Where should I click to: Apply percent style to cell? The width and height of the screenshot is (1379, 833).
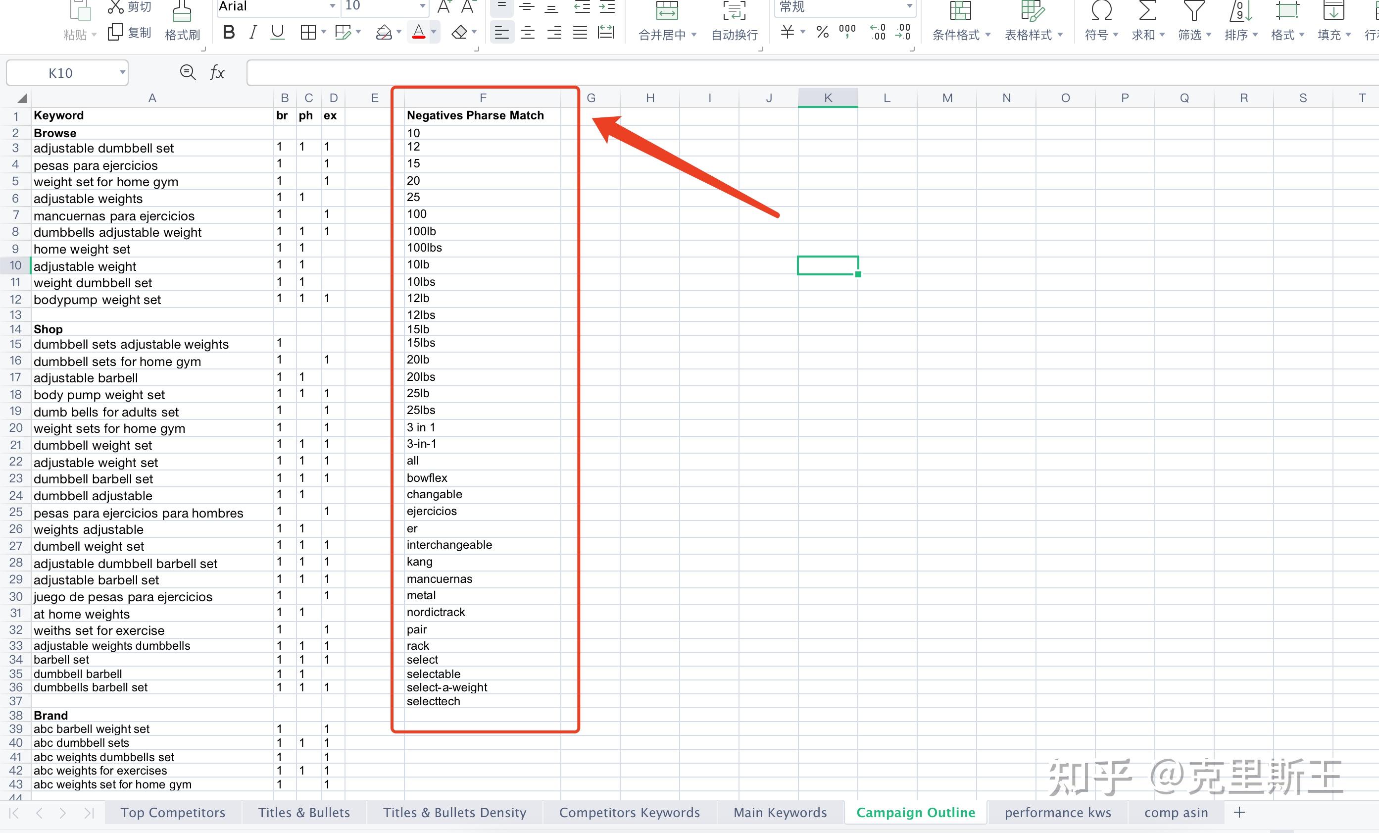point(822,33)
